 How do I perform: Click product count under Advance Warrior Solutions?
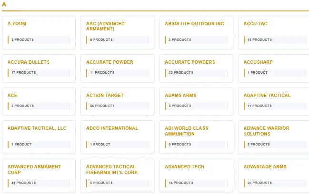coord(259,145)
